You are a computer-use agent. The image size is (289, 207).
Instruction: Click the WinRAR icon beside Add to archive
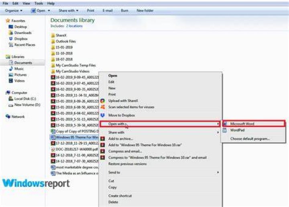point(102,139)
